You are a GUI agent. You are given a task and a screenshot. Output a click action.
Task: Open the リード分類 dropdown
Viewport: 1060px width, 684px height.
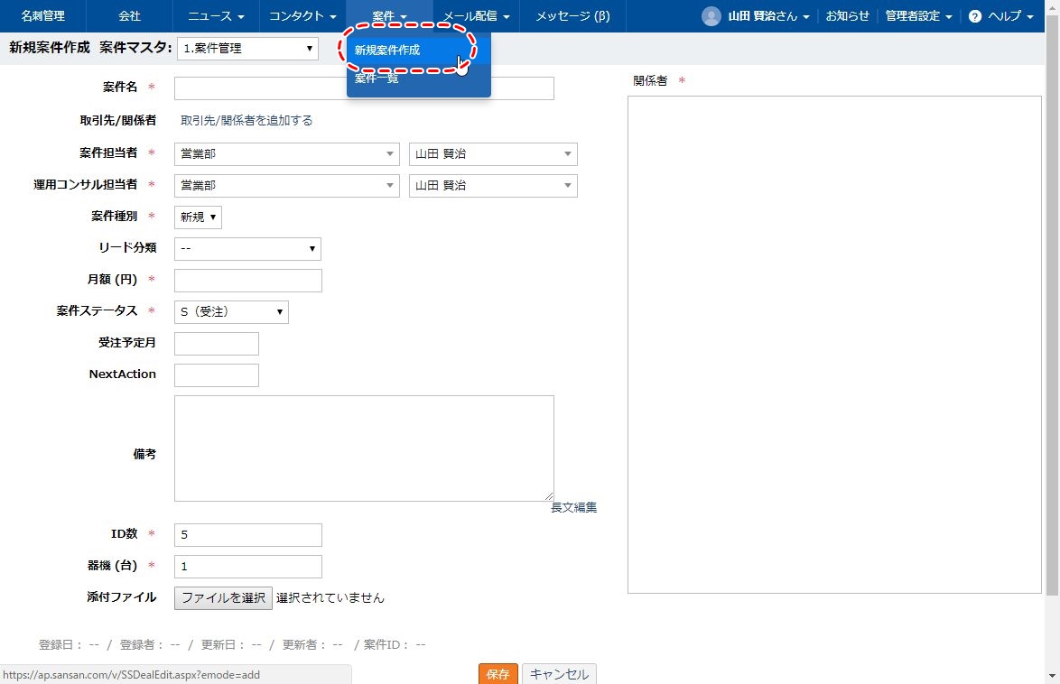coord(247,249)
